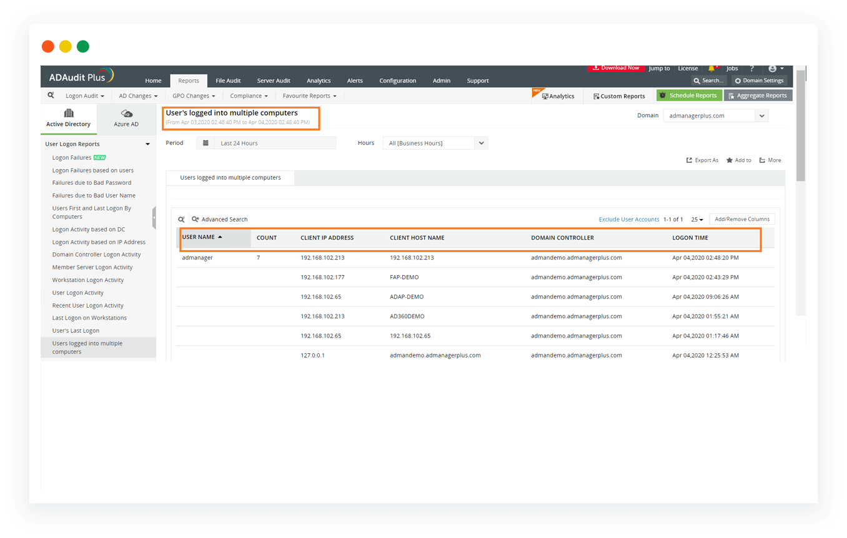847x538 pixels.
Task: Click the Add to star icon
Action: pos(729,160)
